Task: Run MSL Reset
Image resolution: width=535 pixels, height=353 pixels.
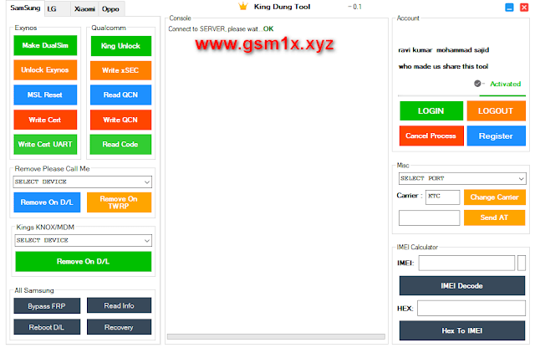Action: coord(45,95)
